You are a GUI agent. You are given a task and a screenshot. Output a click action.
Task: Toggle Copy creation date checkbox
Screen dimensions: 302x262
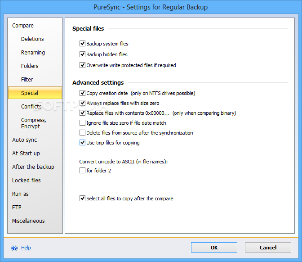point(82,93)
